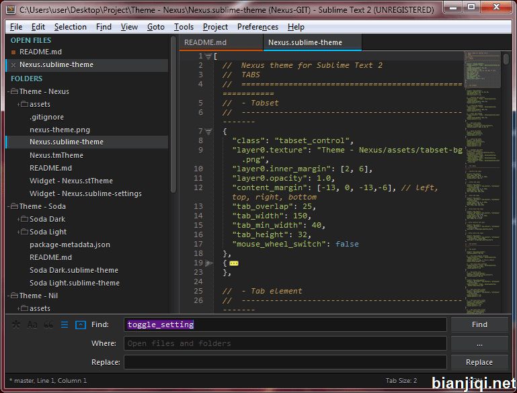Click the Theme - Nexus folder icon
This screenshot has height=393, width=517.
pyautogui.click(x=14, y=91)
